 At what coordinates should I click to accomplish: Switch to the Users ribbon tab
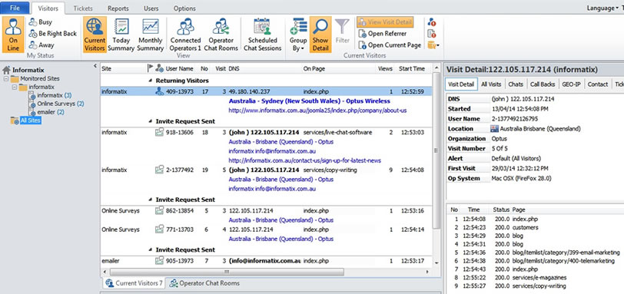tap(151, 8)
